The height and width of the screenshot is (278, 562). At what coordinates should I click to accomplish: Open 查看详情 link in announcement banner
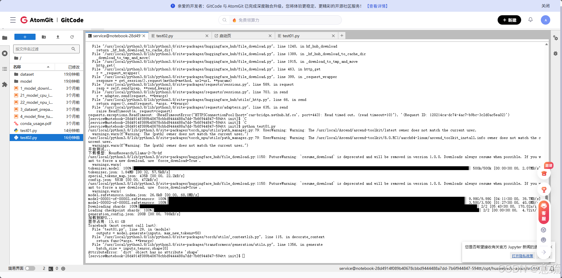tap(377, 6)
